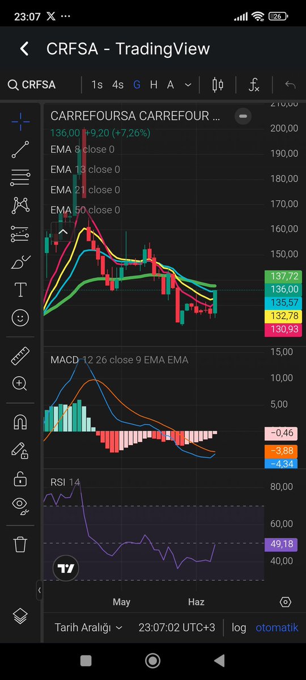The width and height of the screenshot is (306, 680).
Task: Select the 4s timeframe
Action: [118, 85]
